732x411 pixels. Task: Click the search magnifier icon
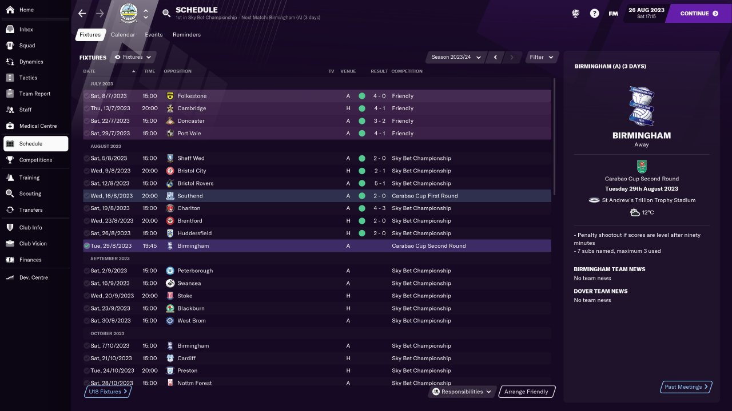(x=166, y=14)
